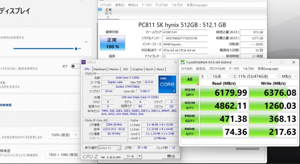
Task: Switch to the Memory tab in CPU-Z
Action: (x=114, y=69)
